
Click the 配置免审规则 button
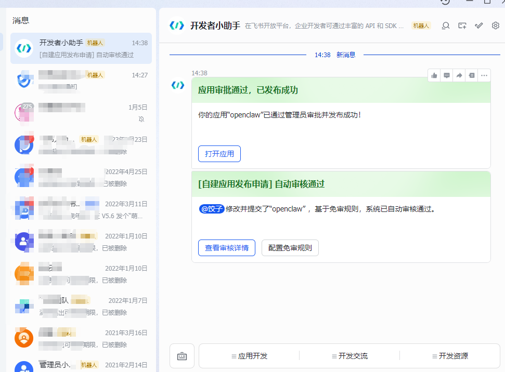click(x=290, y=248)
